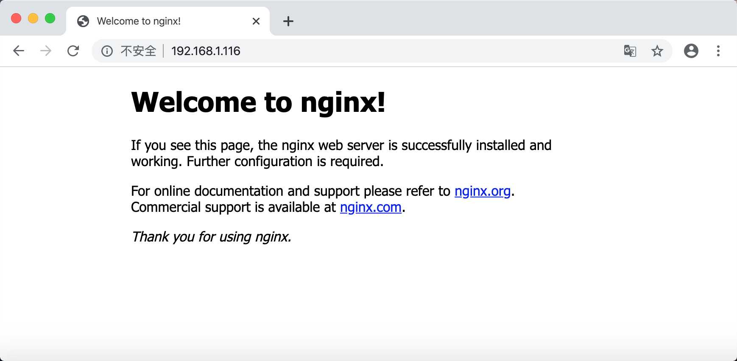Click the 不安全 security label
The image size is (737, 361).
pos(138,51)
